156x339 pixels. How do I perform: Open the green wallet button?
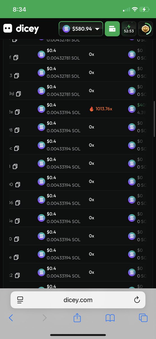pyautogui.click(x=112, y=29)
